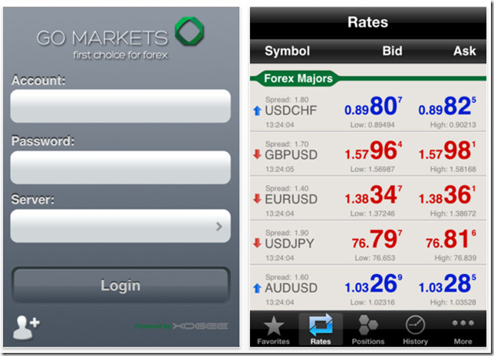
Task: Click USDCHF High: 0.90213 value
Action: (x=453, y=125)
